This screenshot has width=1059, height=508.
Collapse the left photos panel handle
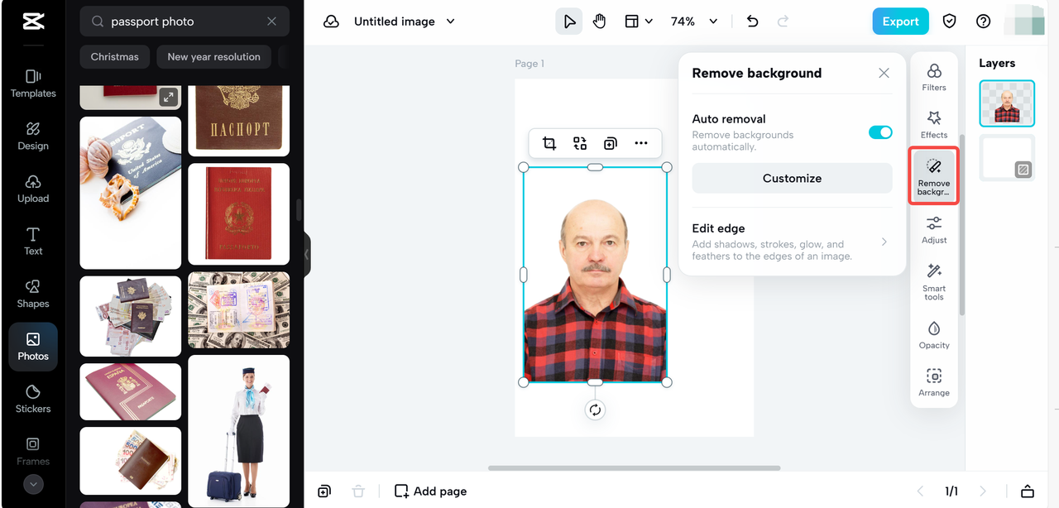(x=307, y=254)
